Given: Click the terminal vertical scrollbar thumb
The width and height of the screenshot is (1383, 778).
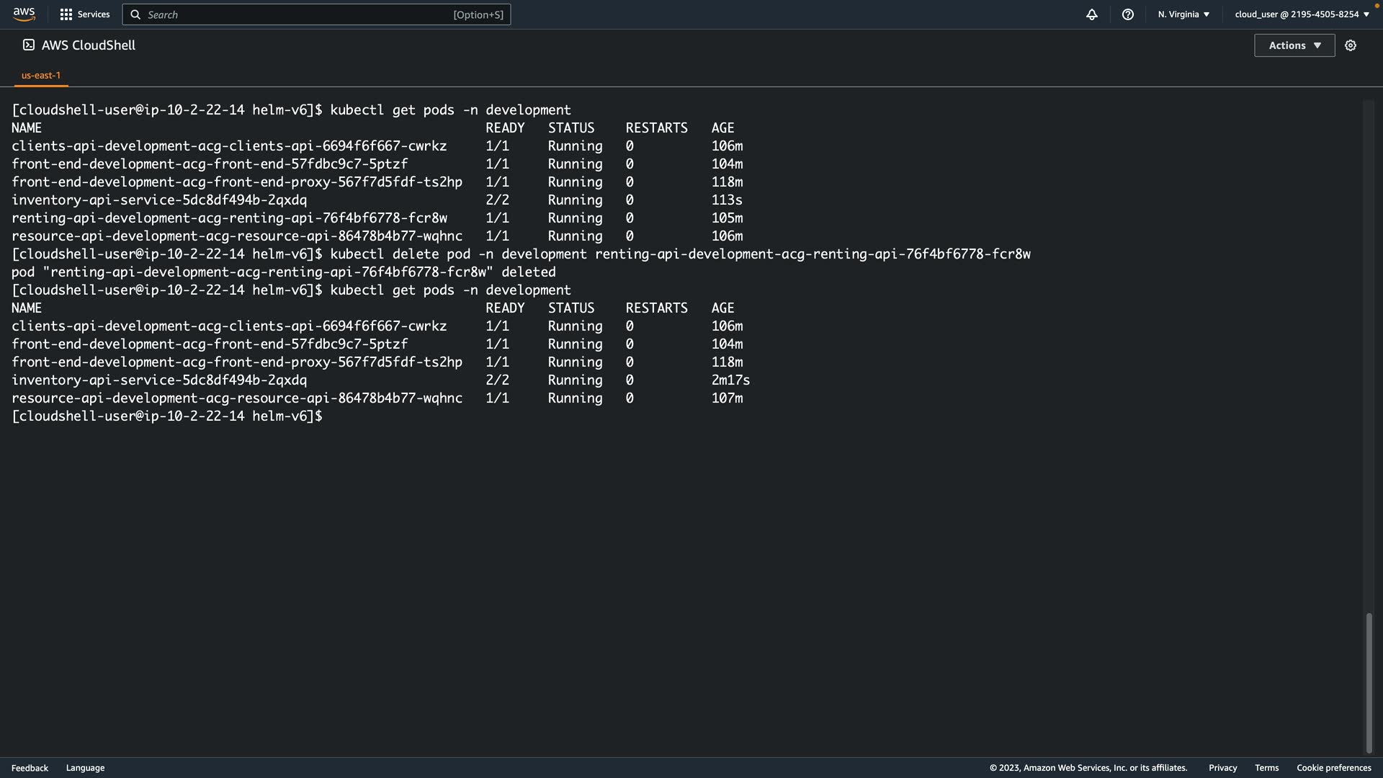Looking at the screenshot, I should (x=1369, y=681).
